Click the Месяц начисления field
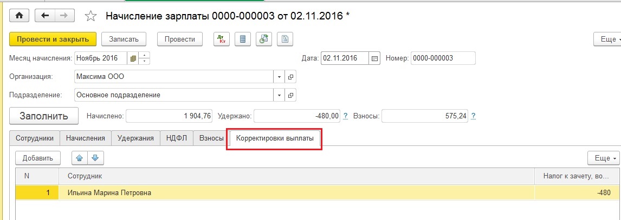Screen dimensions: 621x220 (x=101, y=58)
